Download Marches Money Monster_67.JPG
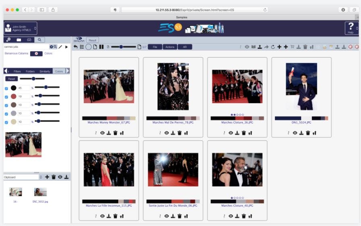 pos(109,133)
